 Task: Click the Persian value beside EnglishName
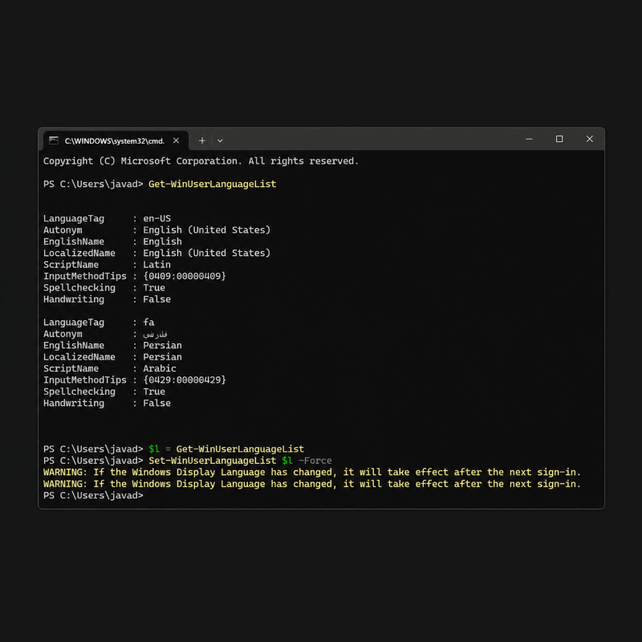point(163,345)
